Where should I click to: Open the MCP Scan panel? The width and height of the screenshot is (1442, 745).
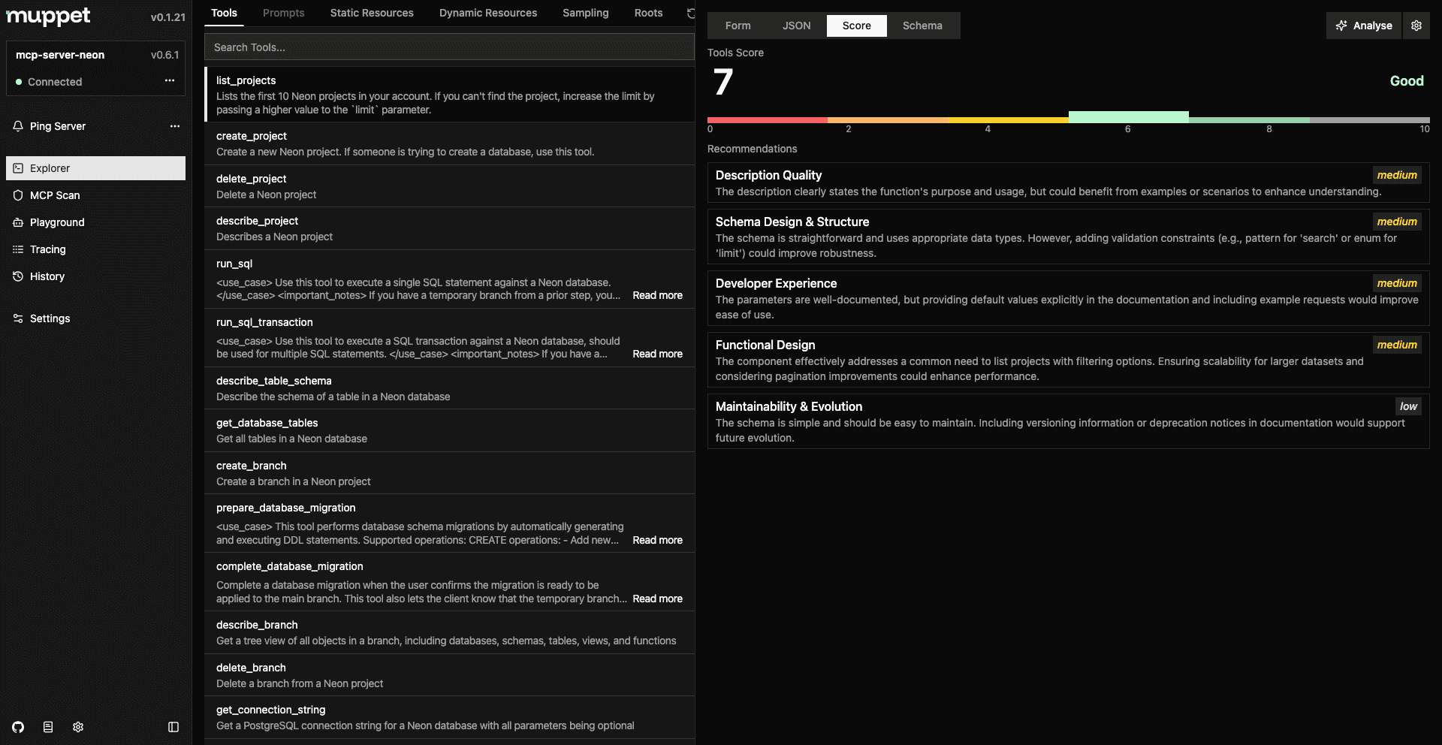tap(55, 195)
